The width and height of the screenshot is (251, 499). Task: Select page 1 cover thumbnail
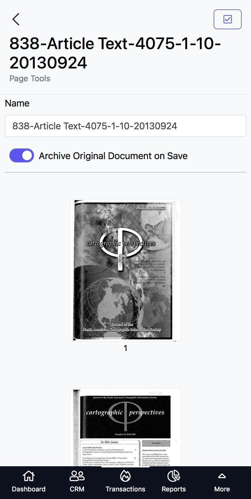[125, 270]
